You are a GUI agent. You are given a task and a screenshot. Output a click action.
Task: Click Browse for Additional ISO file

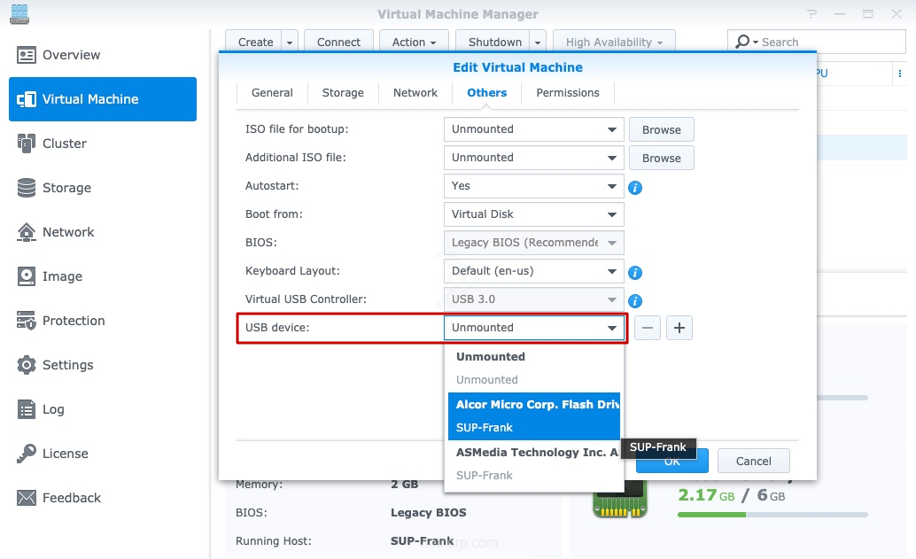pyautogui.click(x=661, y=159)
